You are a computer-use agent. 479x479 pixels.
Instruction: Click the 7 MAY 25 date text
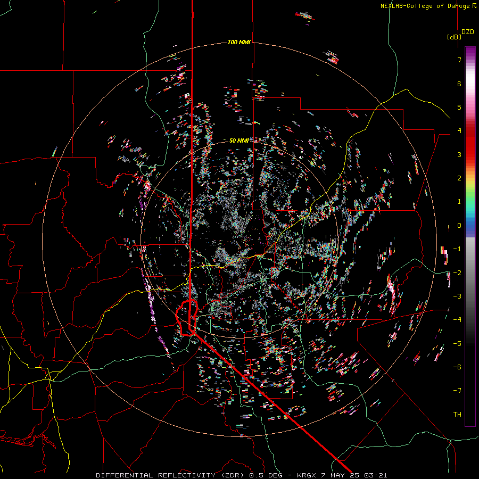point(341,475)
